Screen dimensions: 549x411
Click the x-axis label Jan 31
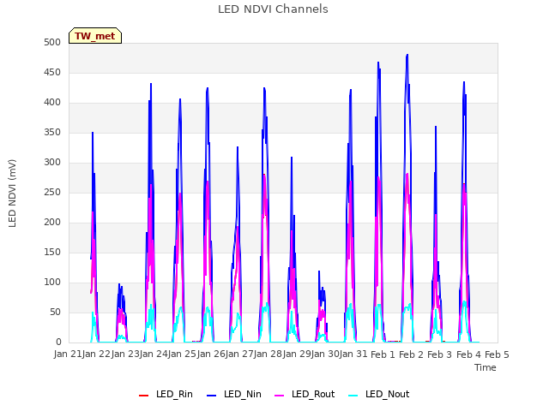[x=353, y=354]
